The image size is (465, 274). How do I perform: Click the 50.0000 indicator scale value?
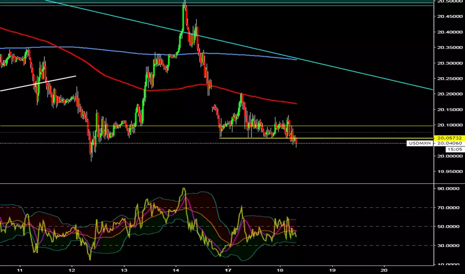[x=449, y=227]
